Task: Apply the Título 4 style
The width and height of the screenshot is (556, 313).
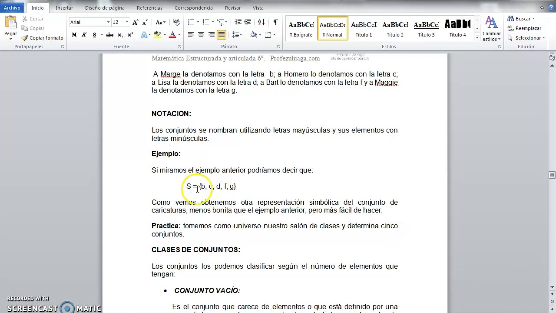Action: click(x=457, y=29)
